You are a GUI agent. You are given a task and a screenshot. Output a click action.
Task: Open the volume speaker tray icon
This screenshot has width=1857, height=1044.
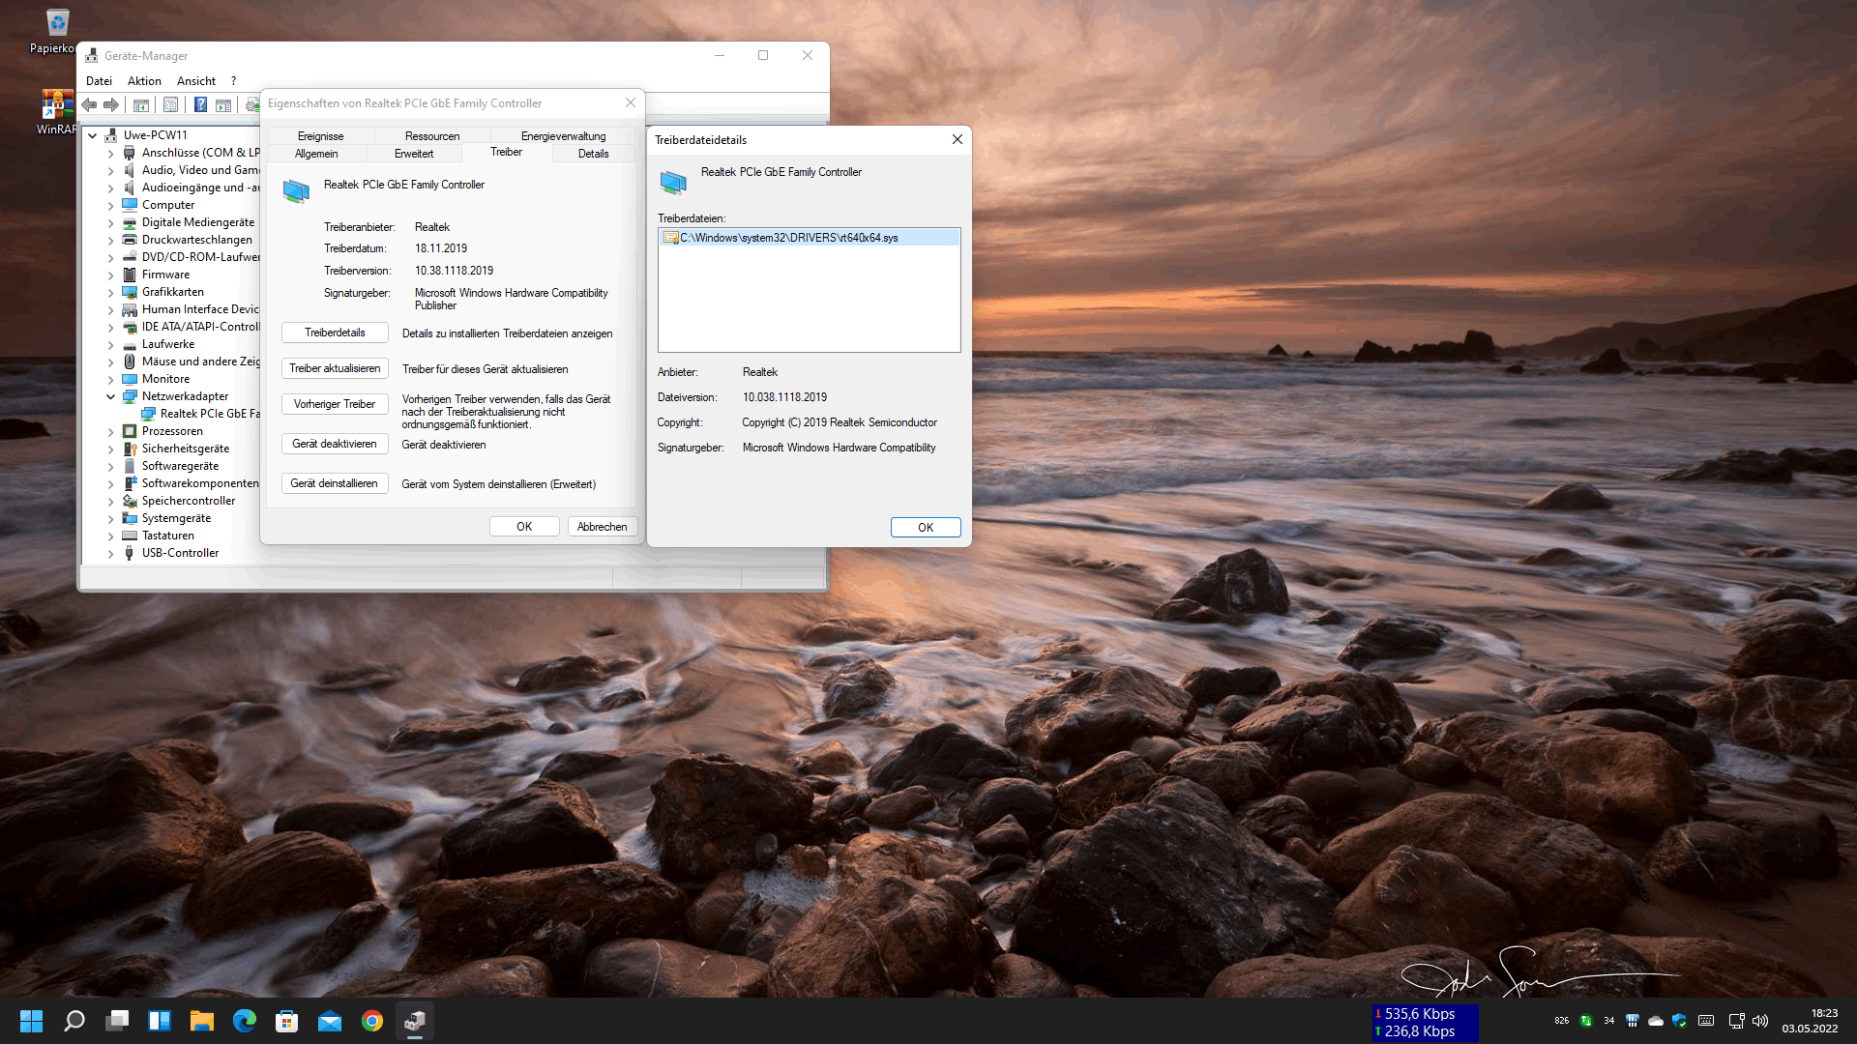click(1760, 1021)
